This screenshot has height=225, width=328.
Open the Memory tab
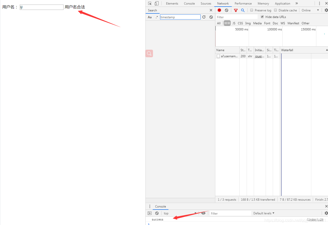(263, 3)
